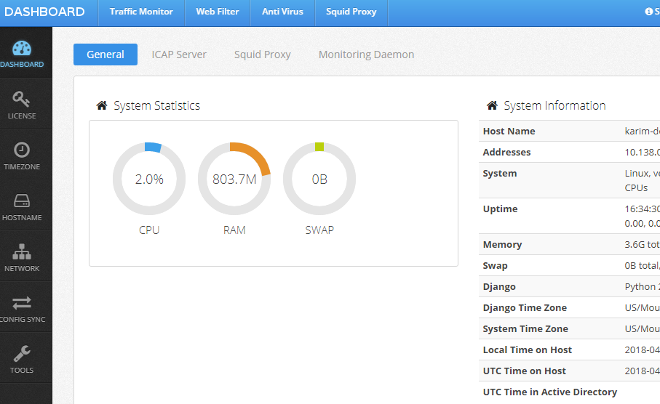Click the Swap row label
The height and width of the screenshot is (404, 660).
click(x=495, y=266)
